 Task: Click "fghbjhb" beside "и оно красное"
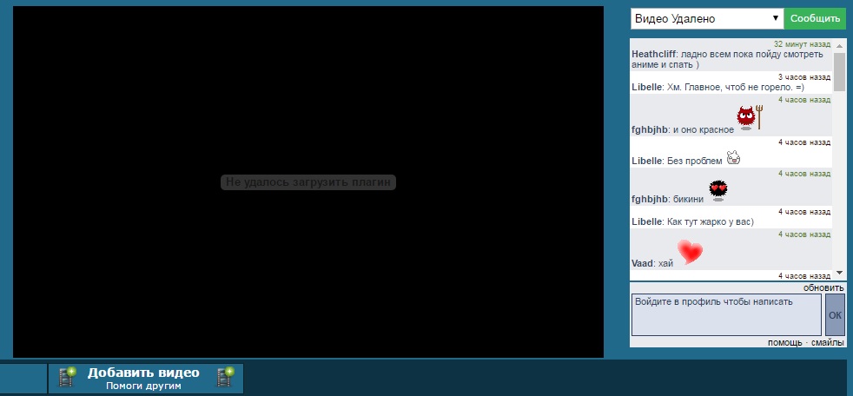[650, 130]
